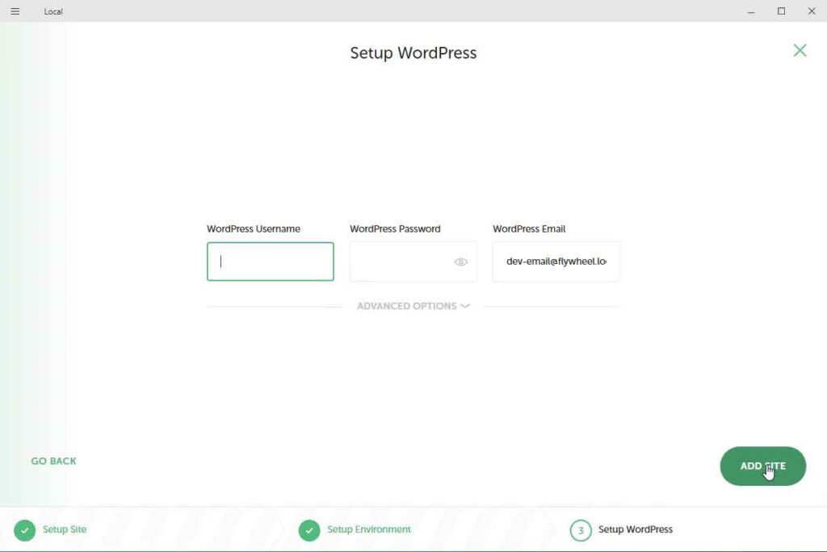Click the Setup Site green checkmark icon
827x552 pixels.
(x=25, y=530)
